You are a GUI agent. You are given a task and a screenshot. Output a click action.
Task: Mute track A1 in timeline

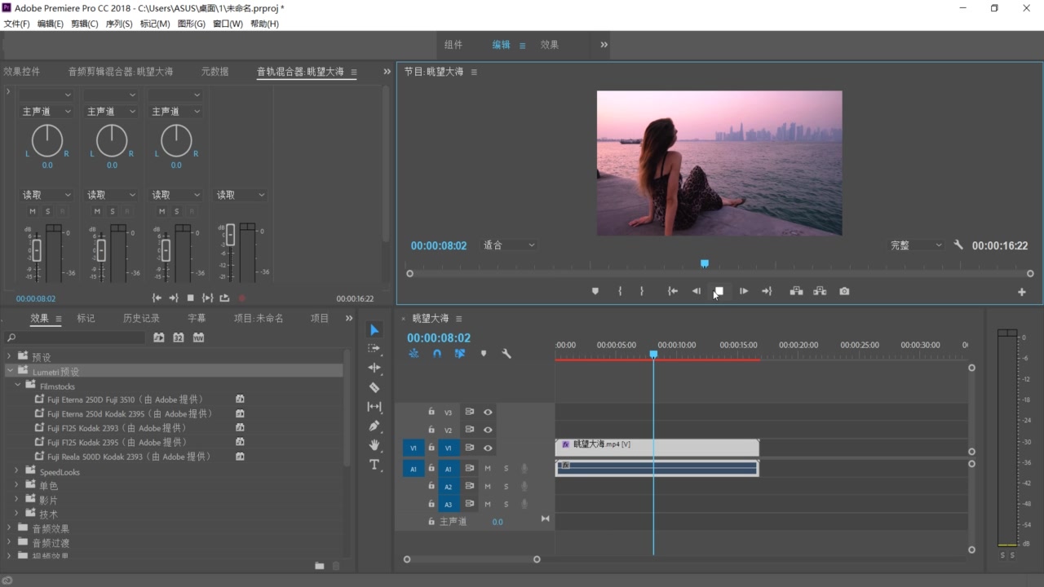(x=488, y=469)
